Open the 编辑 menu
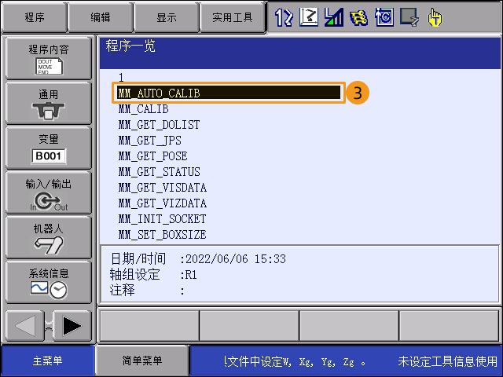This screenshot has height=377, width=503. (101, 17)
